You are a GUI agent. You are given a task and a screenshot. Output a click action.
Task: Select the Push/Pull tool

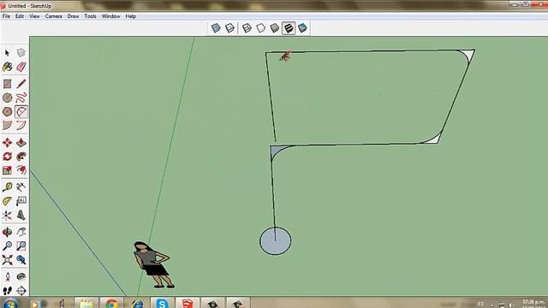click(x=21, y=143)
